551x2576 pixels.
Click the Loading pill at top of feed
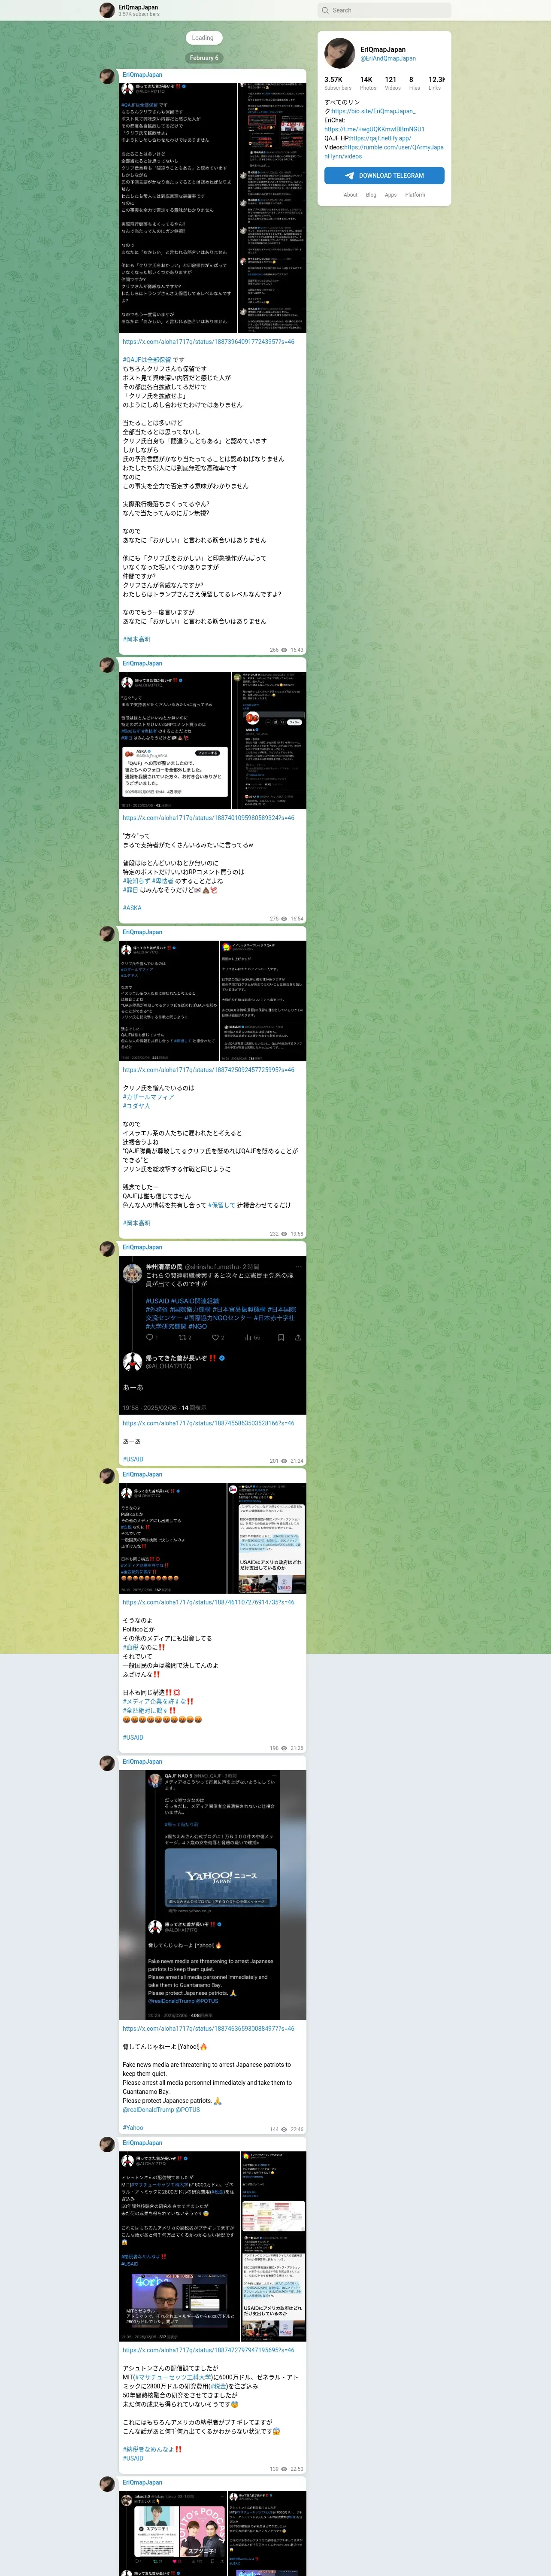click(203, 38)
